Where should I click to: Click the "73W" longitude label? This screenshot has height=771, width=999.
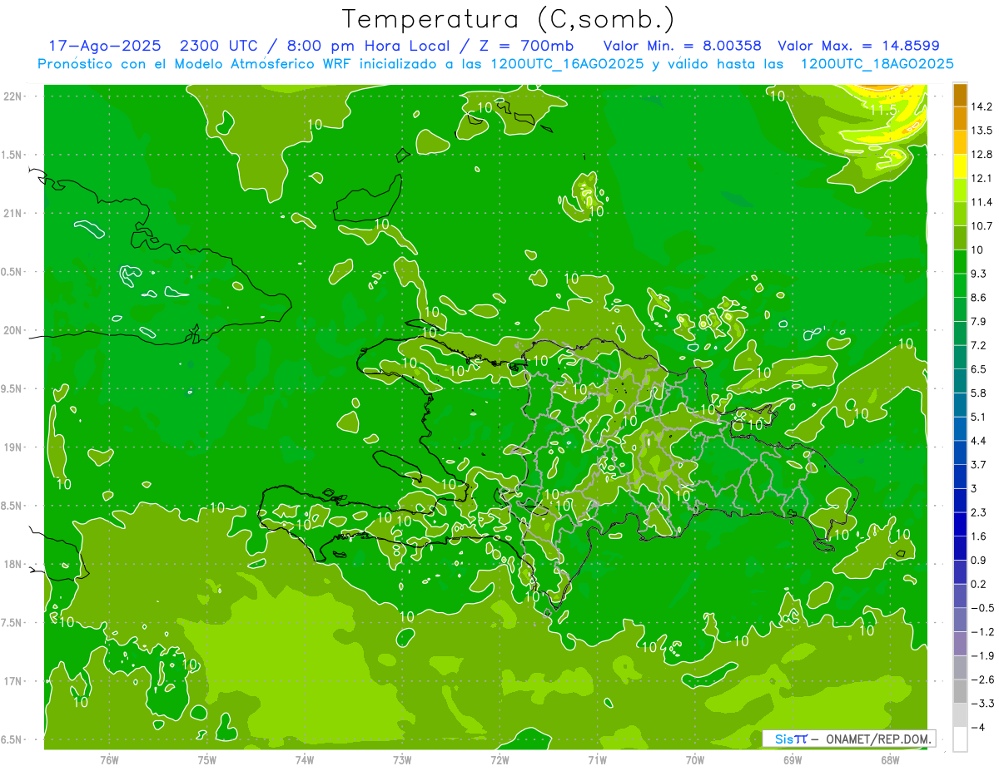pos(402,759)
